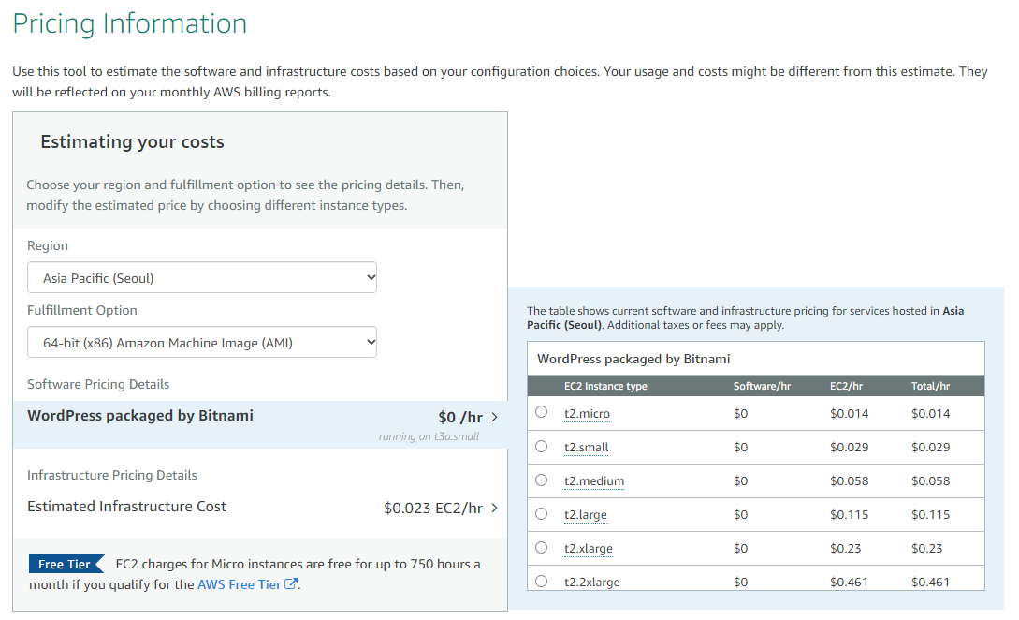Select the t2.2xlarge radio button
The height and width of the screenshot is (620, 1019).
(542, 581)
